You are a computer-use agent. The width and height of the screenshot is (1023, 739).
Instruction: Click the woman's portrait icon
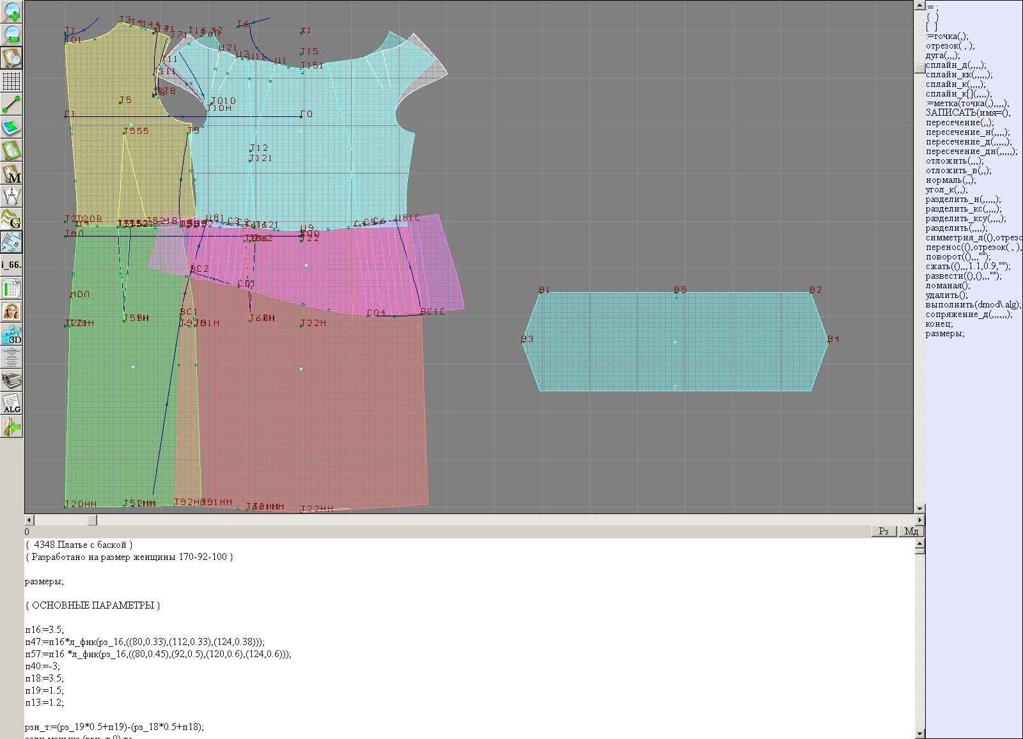[12, 312]
